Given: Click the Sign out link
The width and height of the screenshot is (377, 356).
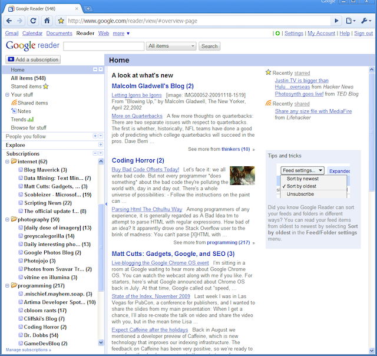Looking at the screenshot, I should pyautogui.click(x=363, y=34).
